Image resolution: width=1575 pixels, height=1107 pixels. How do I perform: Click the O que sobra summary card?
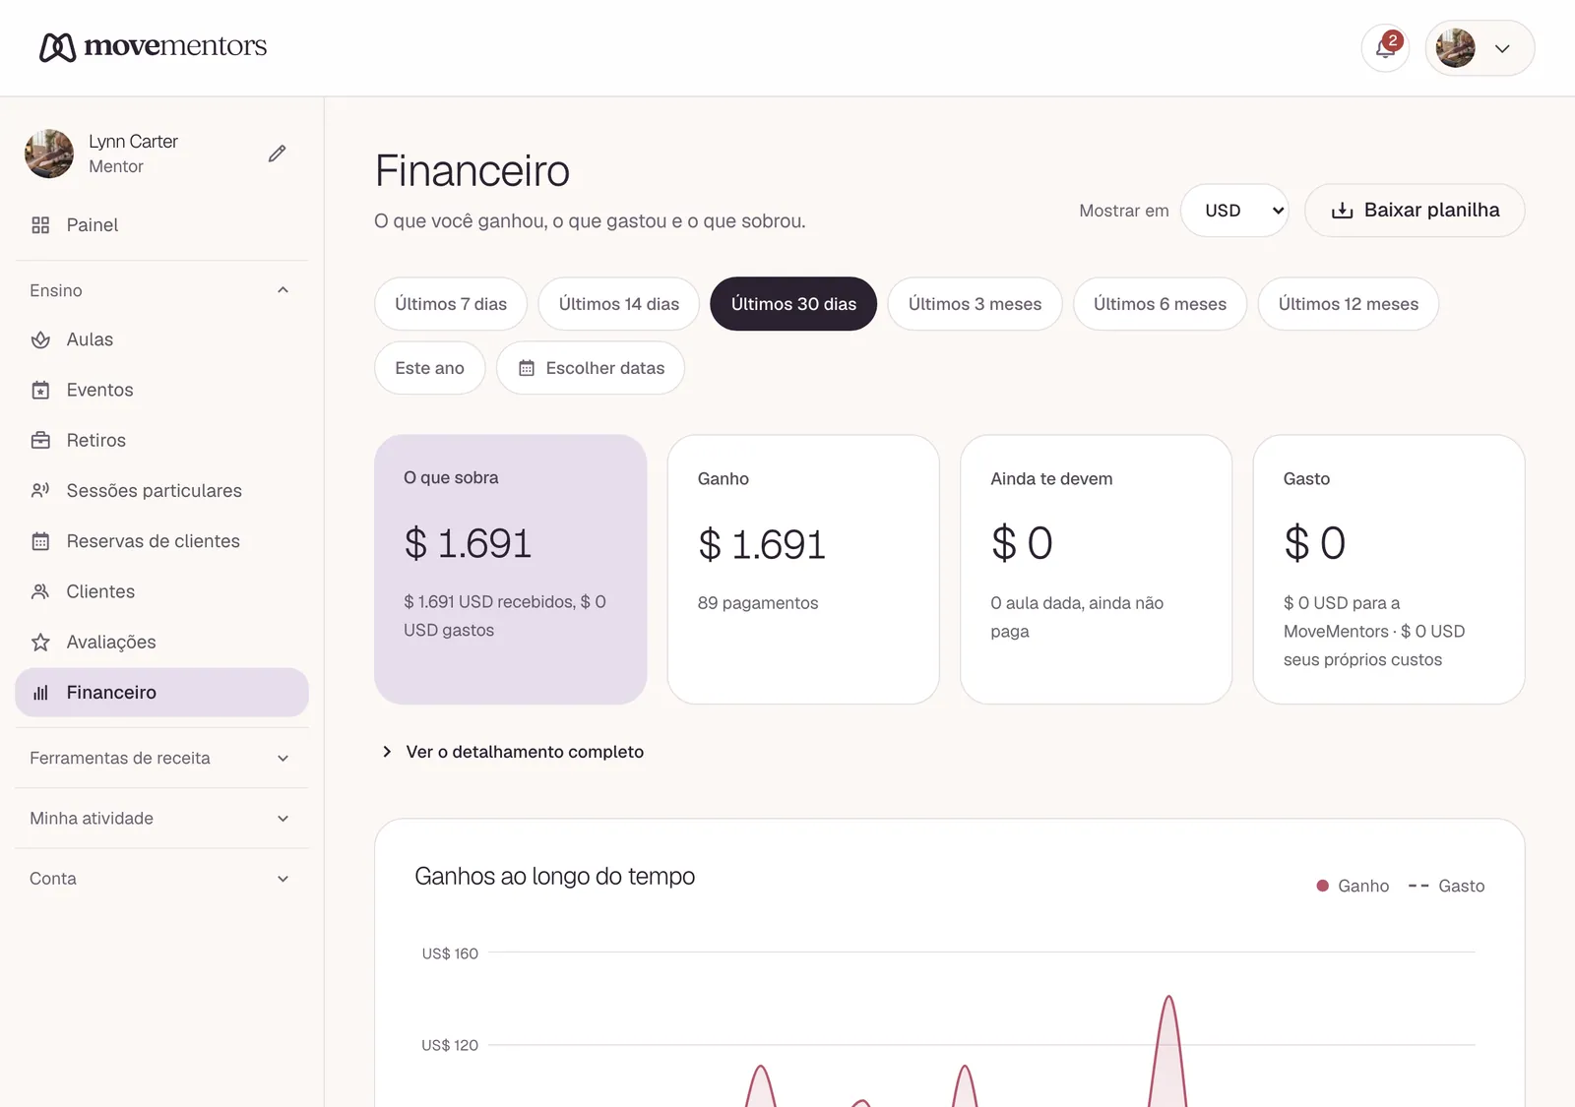[510, 570]
